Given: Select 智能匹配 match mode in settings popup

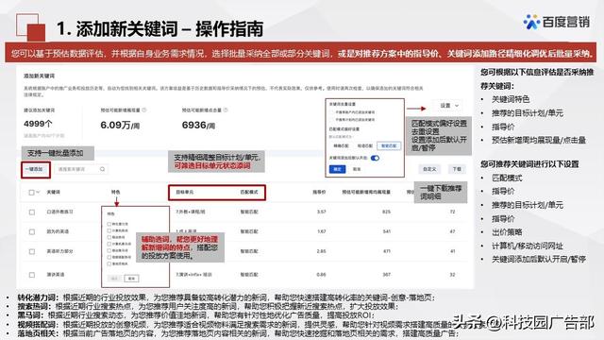Looking at the screenshot, I should [389, 146].
